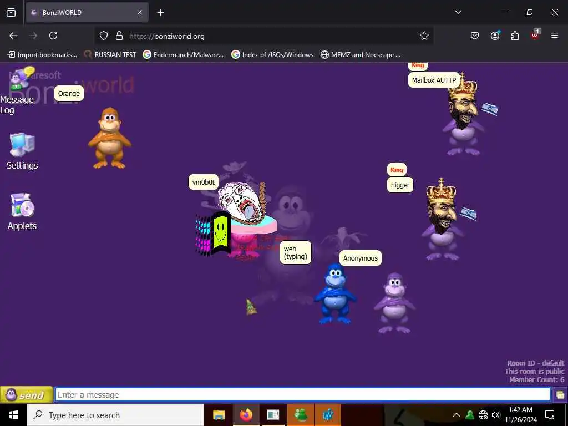Image resolution: width=568 pixels, height=426 pixels.
Task: Open the Extensions puzzle icon
Action: point(515,35)
